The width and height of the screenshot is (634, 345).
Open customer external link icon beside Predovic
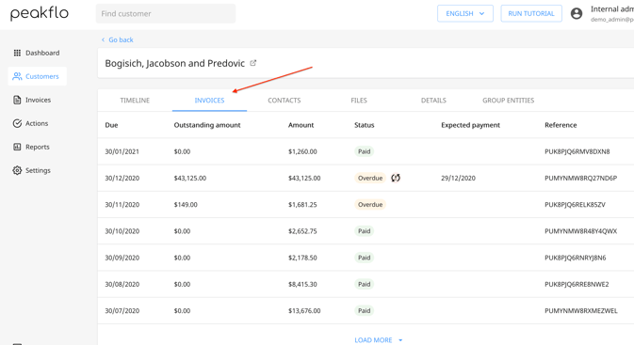pyautogui.click(x=253, y=63)
